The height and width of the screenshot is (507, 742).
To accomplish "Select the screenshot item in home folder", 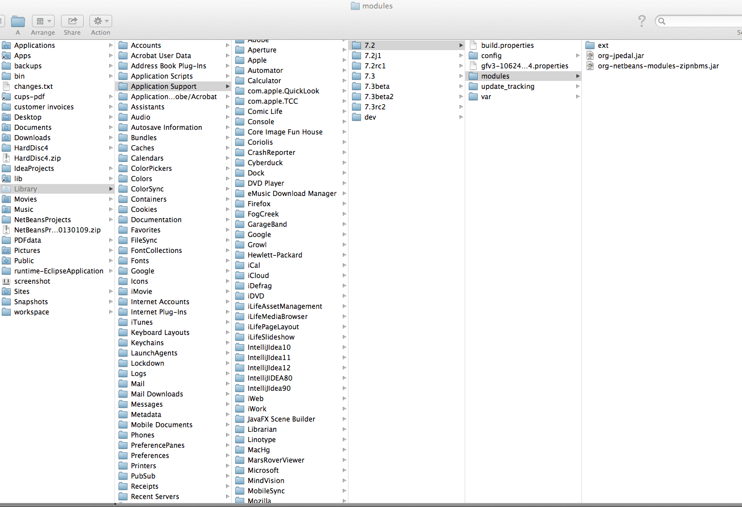I will tap(32, 281).
